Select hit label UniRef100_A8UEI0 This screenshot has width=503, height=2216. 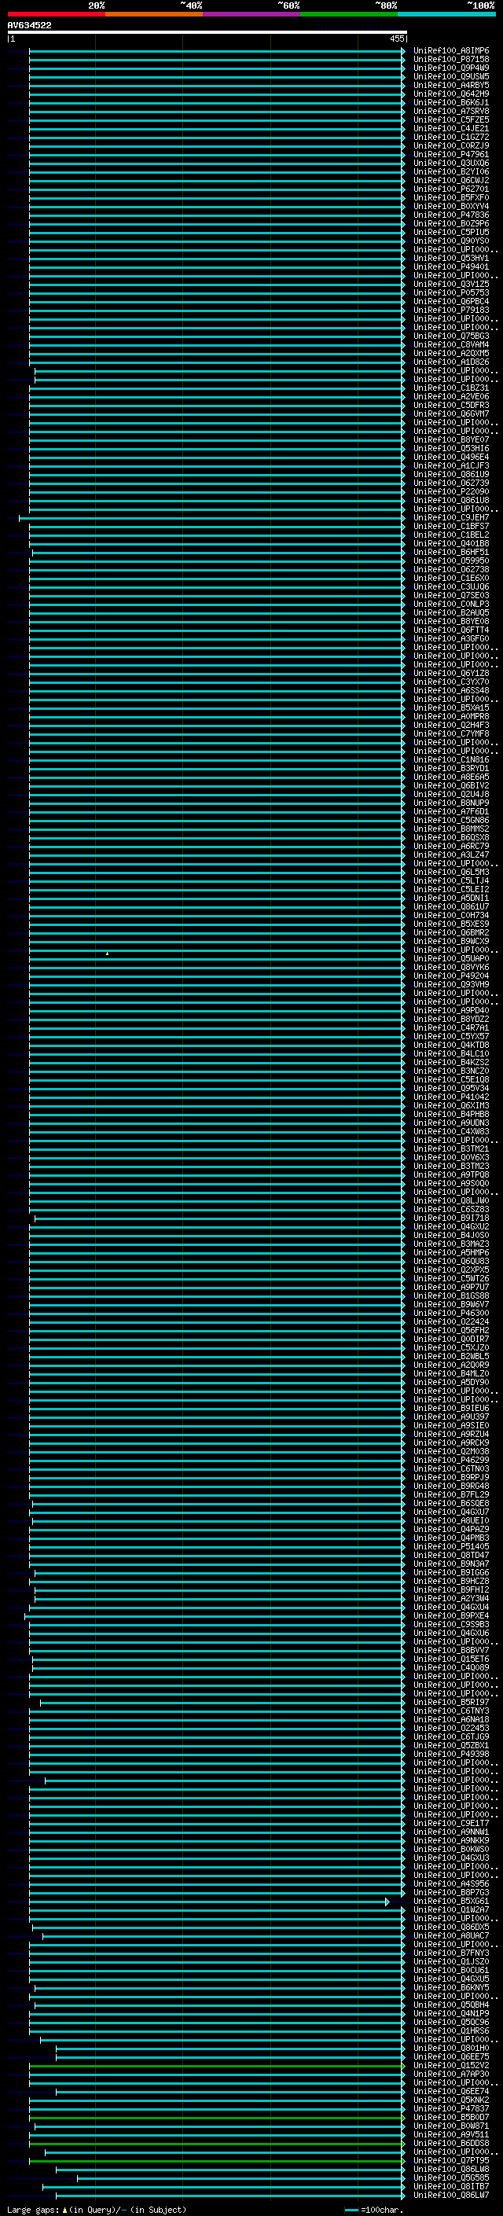(450, 1520)
